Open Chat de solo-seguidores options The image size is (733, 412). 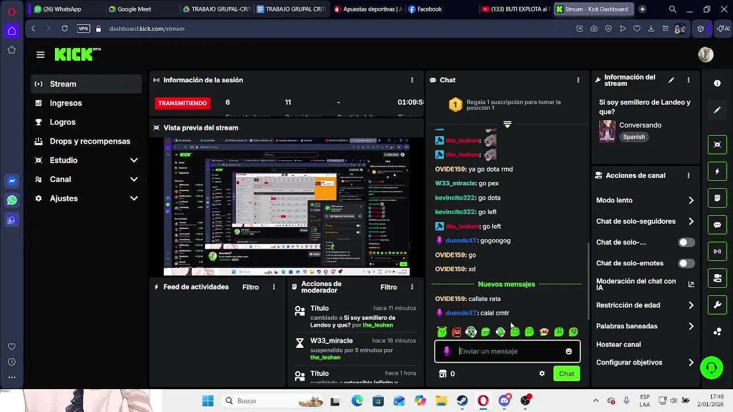pyautogui.click(x=691, y=221)
